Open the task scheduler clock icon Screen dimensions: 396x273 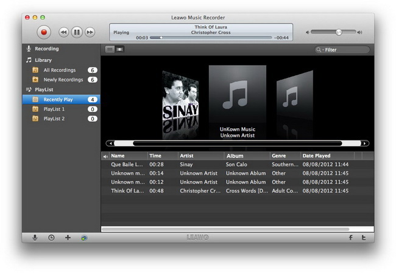[x=51, y=237]
